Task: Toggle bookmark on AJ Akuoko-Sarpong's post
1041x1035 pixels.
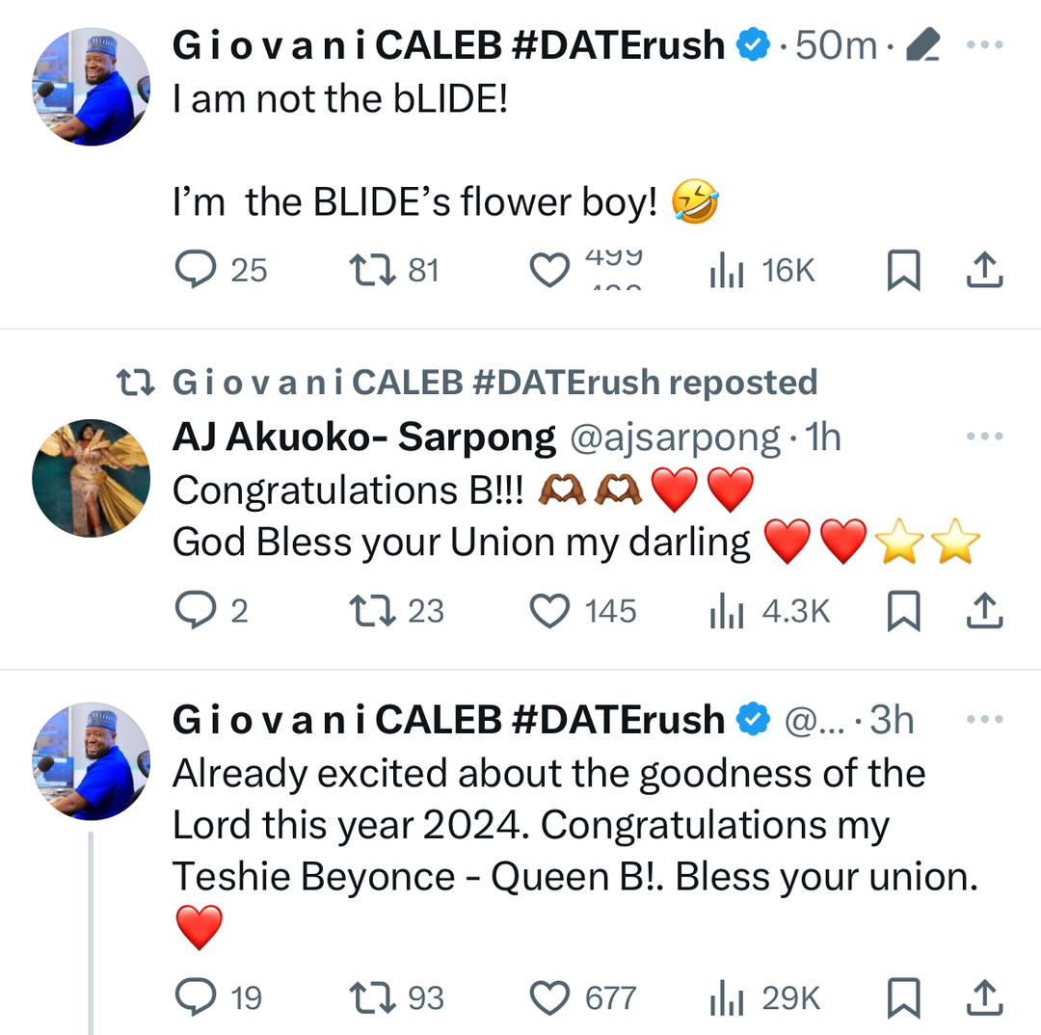Action: click(x=903, y=610)
